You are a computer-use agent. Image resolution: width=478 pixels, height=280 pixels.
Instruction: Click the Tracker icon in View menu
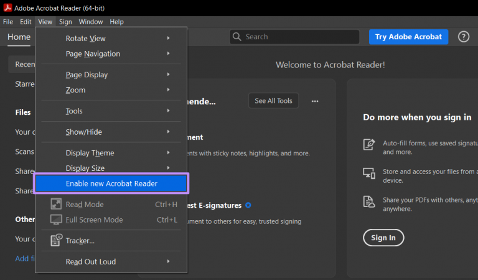(57, 240)
